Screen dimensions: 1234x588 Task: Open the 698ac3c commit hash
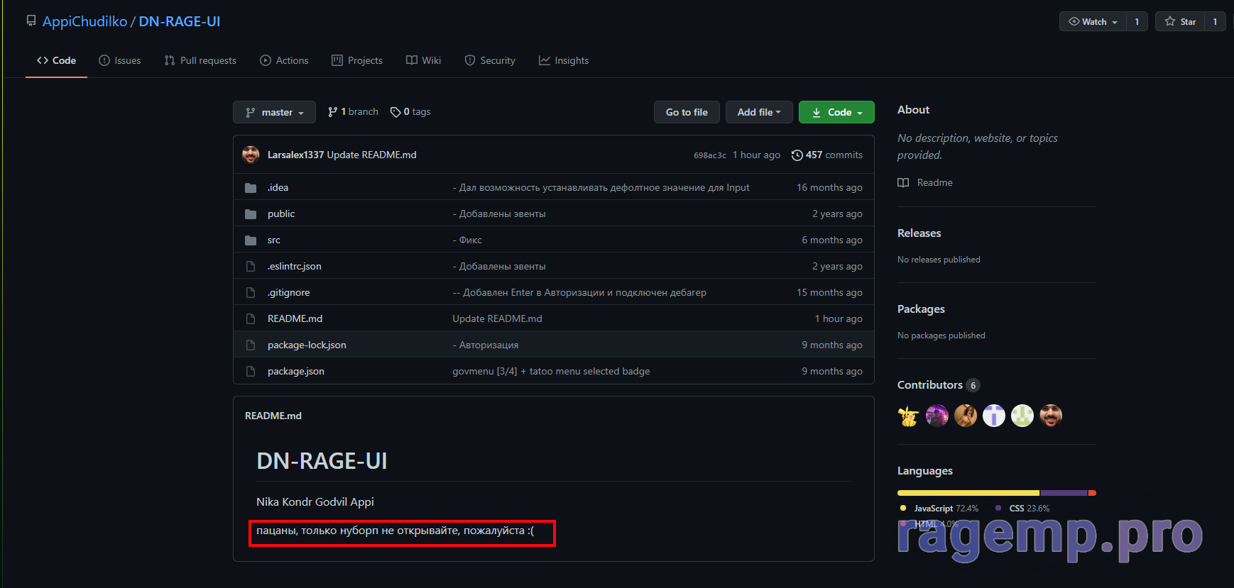pyautogui.click(x=709, y=155)
